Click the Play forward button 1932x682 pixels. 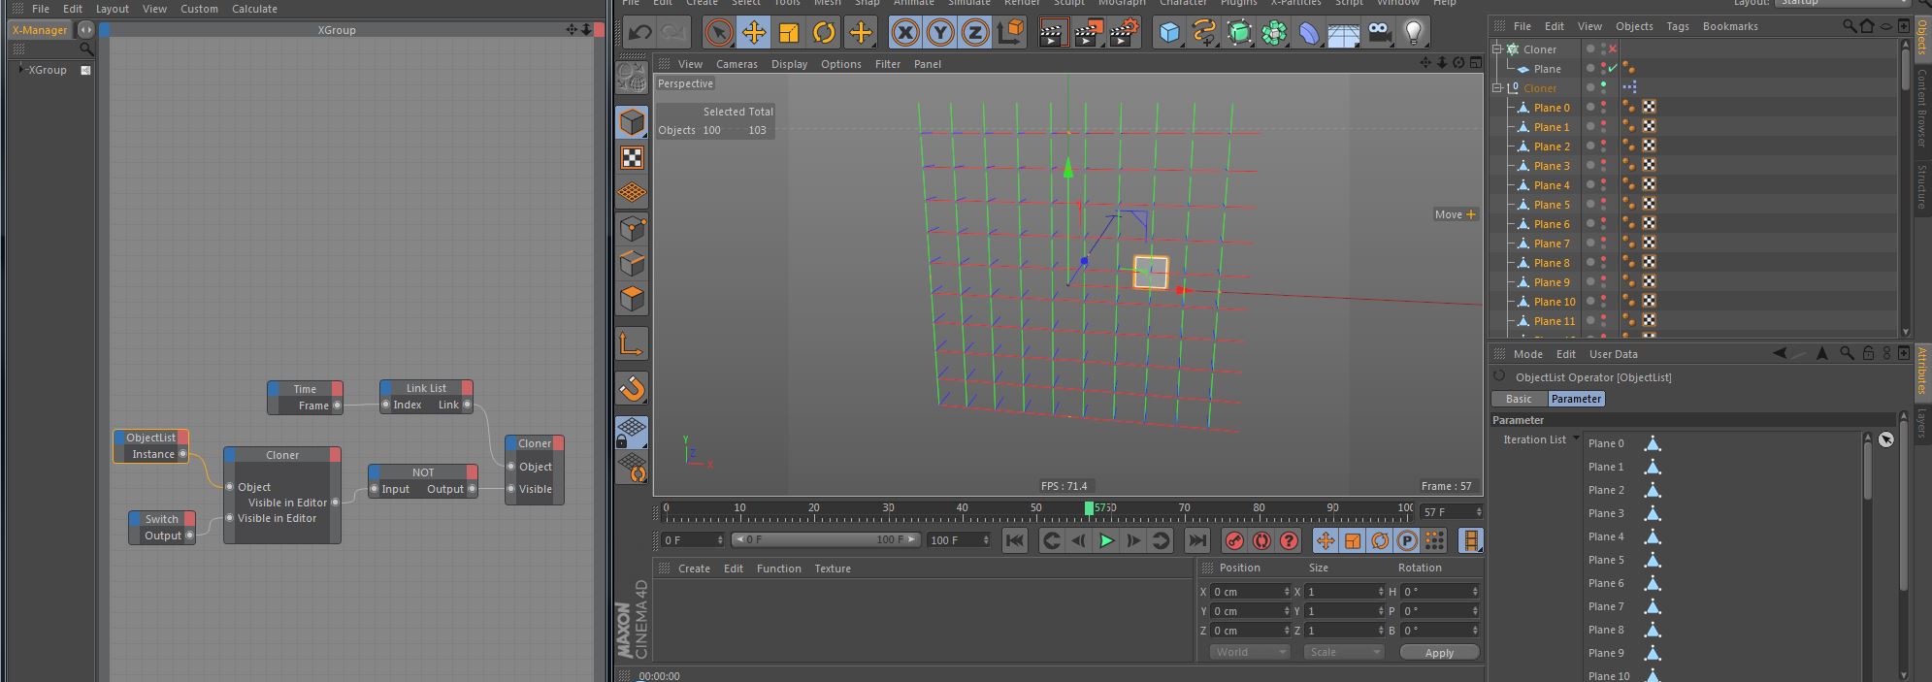(x=1106, y=540)
